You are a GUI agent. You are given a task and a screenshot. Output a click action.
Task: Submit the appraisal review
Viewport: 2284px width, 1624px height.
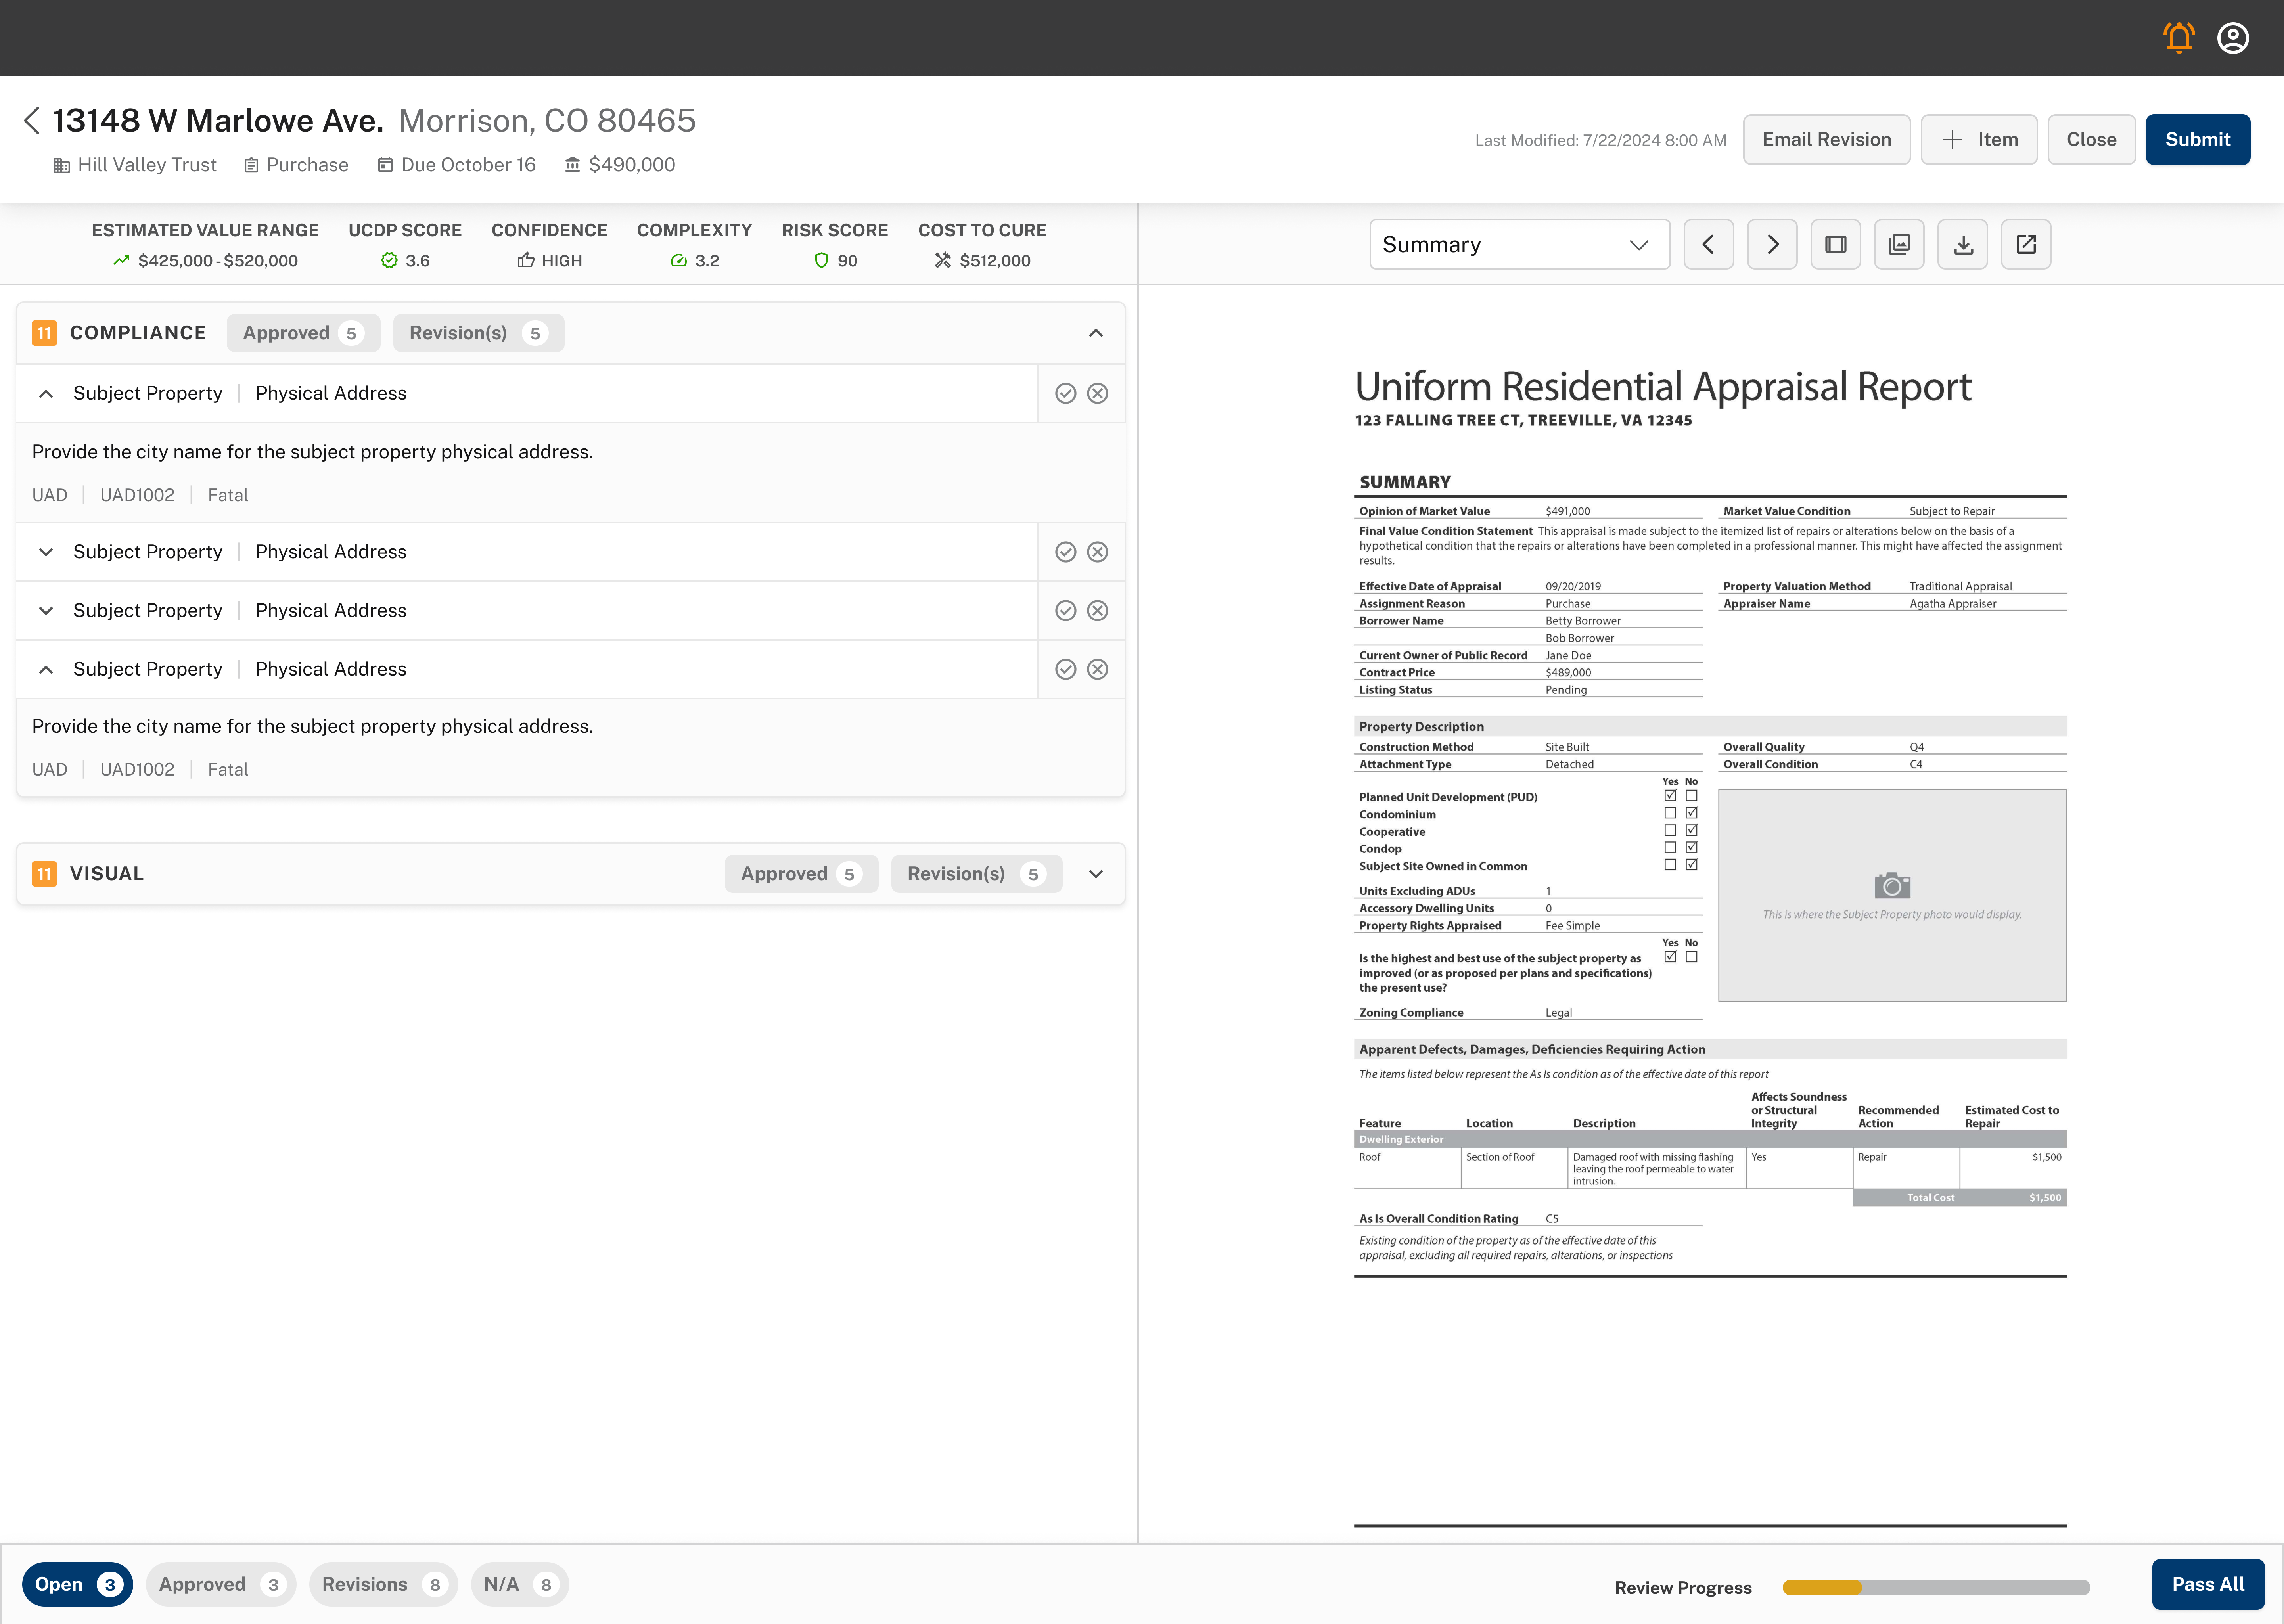2198,139
